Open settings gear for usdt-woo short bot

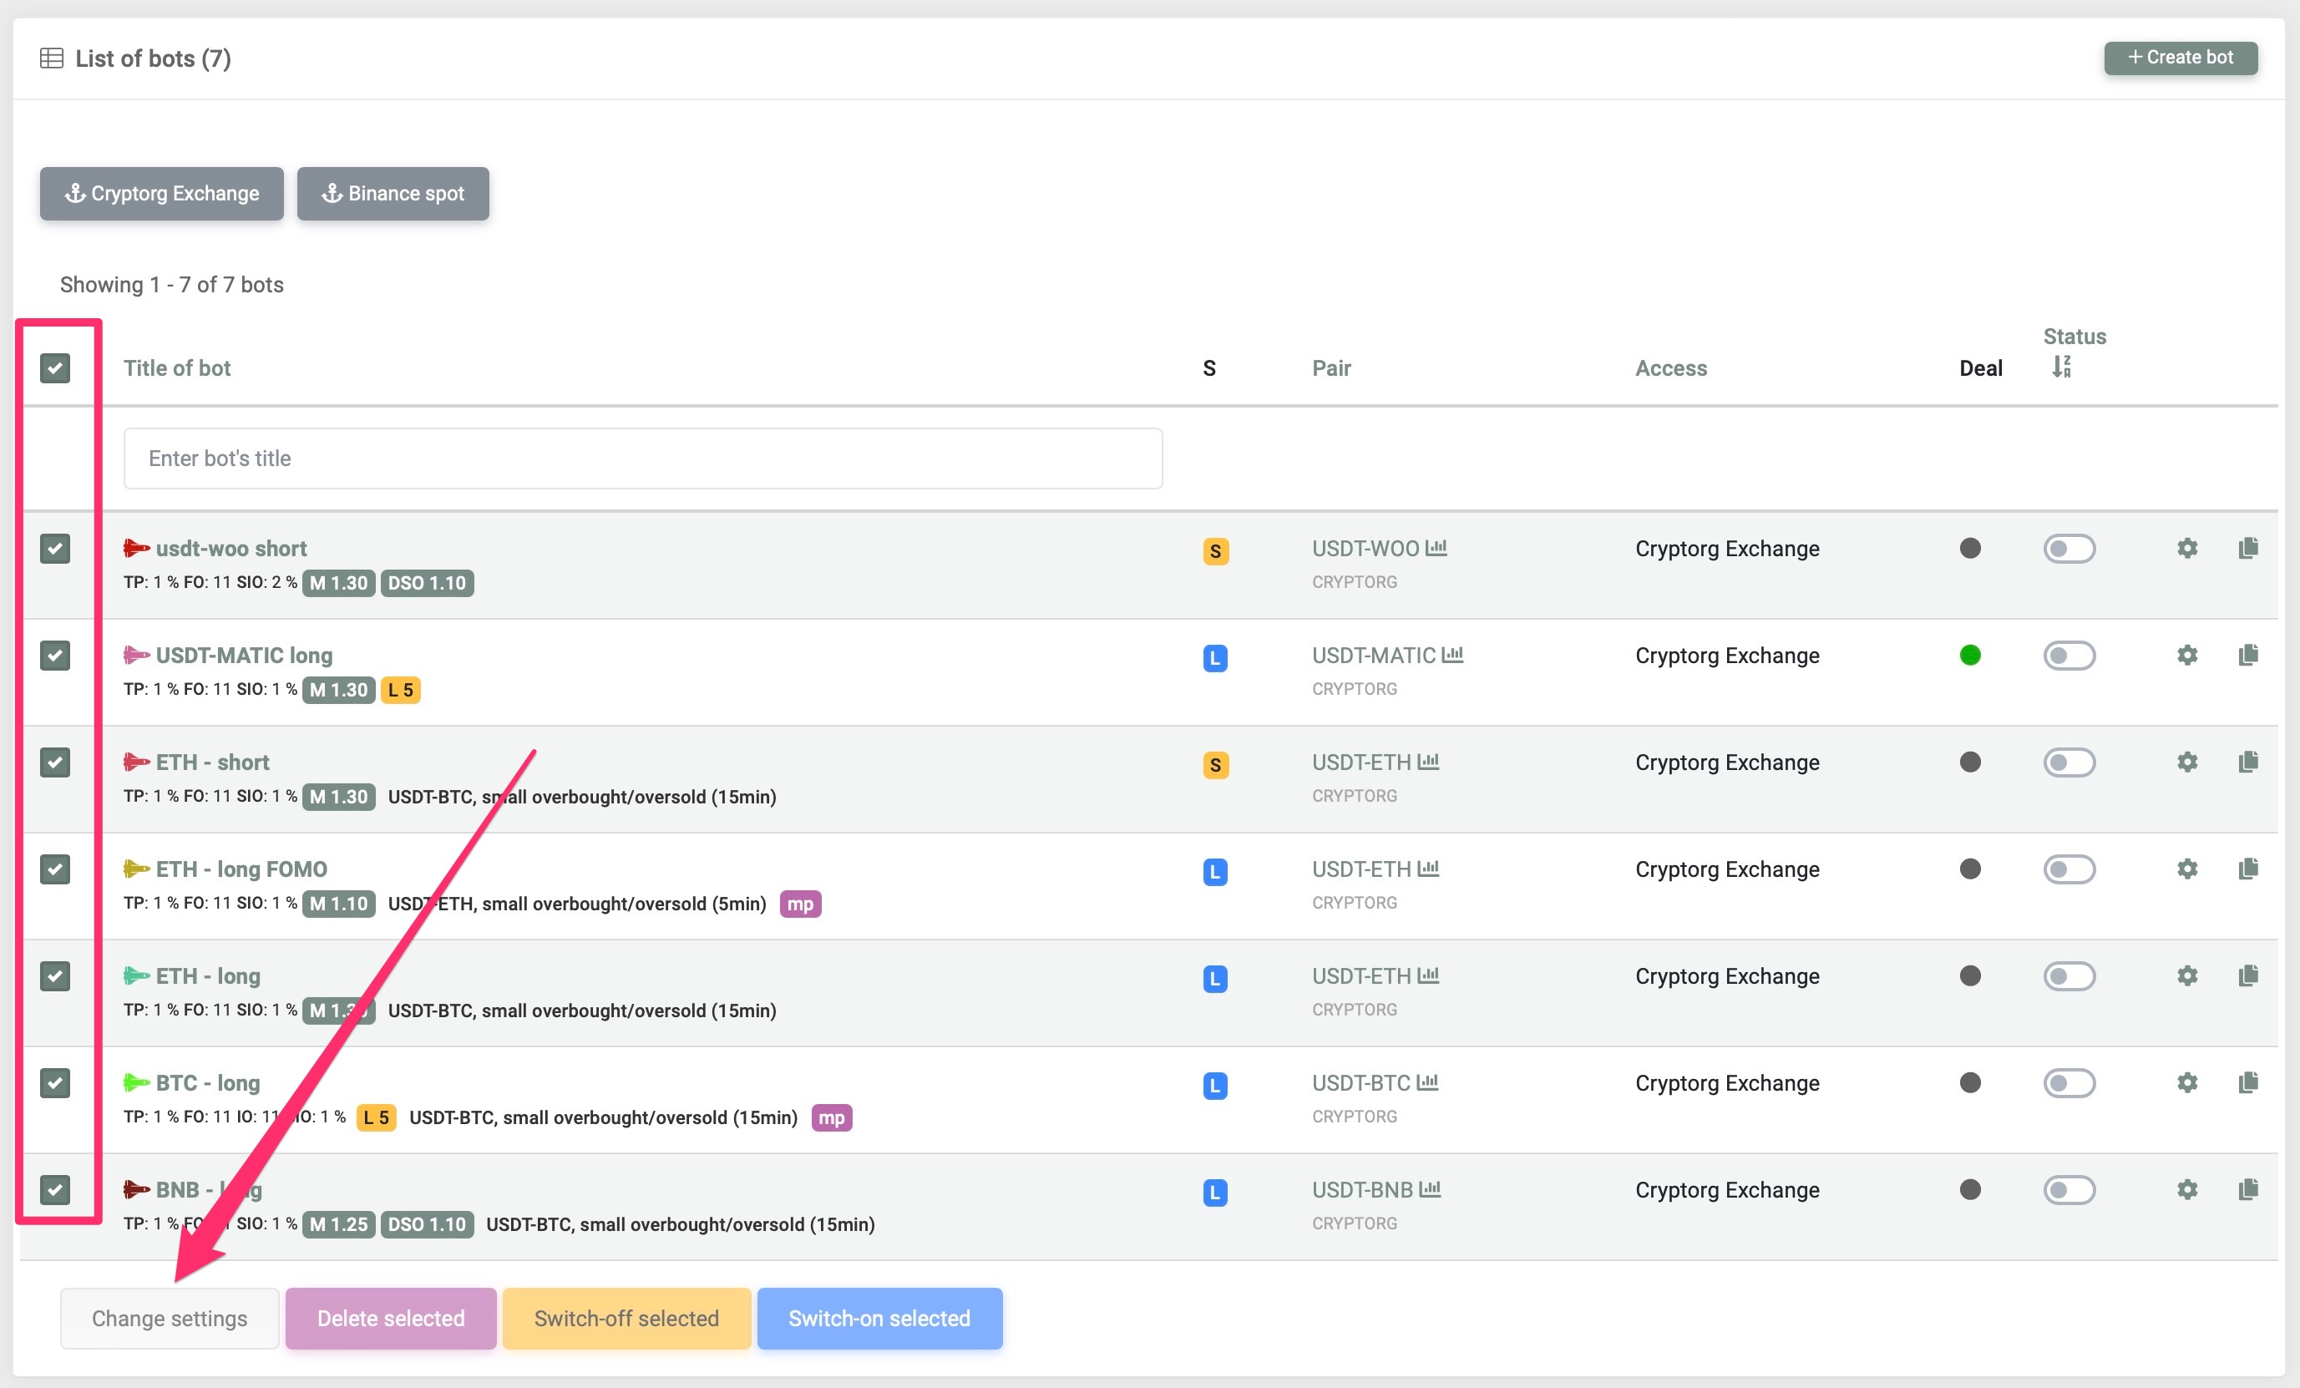[2187, 548]
